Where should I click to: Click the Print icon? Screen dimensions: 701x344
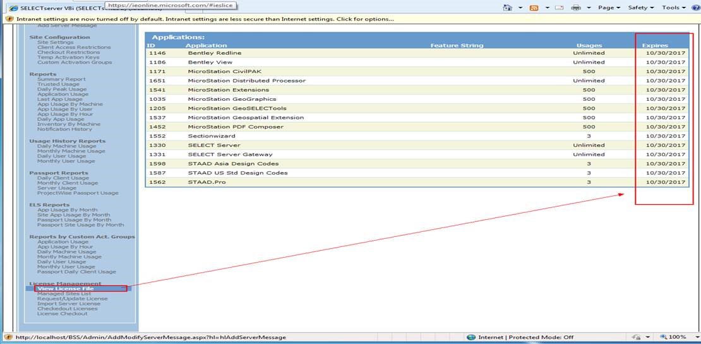click(x=577, y=8)
